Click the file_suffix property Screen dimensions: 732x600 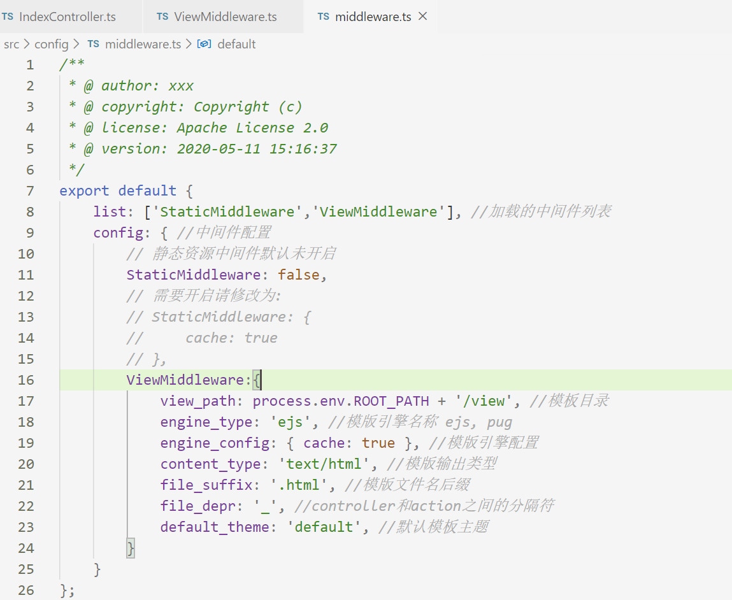tap(206, 485)
